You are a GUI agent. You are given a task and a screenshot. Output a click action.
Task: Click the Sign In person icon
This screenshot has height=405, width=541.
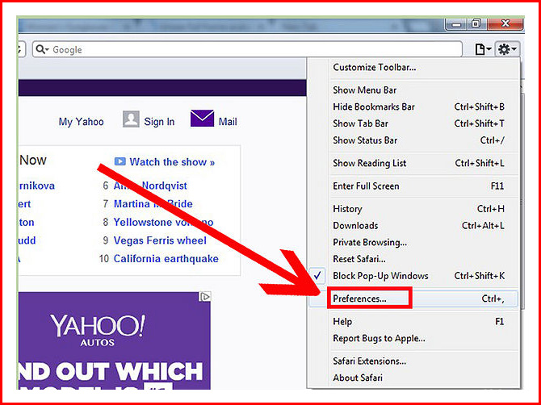point(131,120)
